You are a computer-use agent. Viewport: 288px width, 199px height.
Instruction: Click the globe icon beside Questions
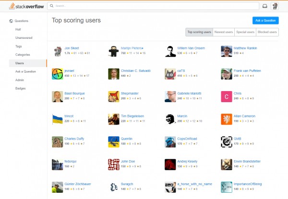click(12, 21)
